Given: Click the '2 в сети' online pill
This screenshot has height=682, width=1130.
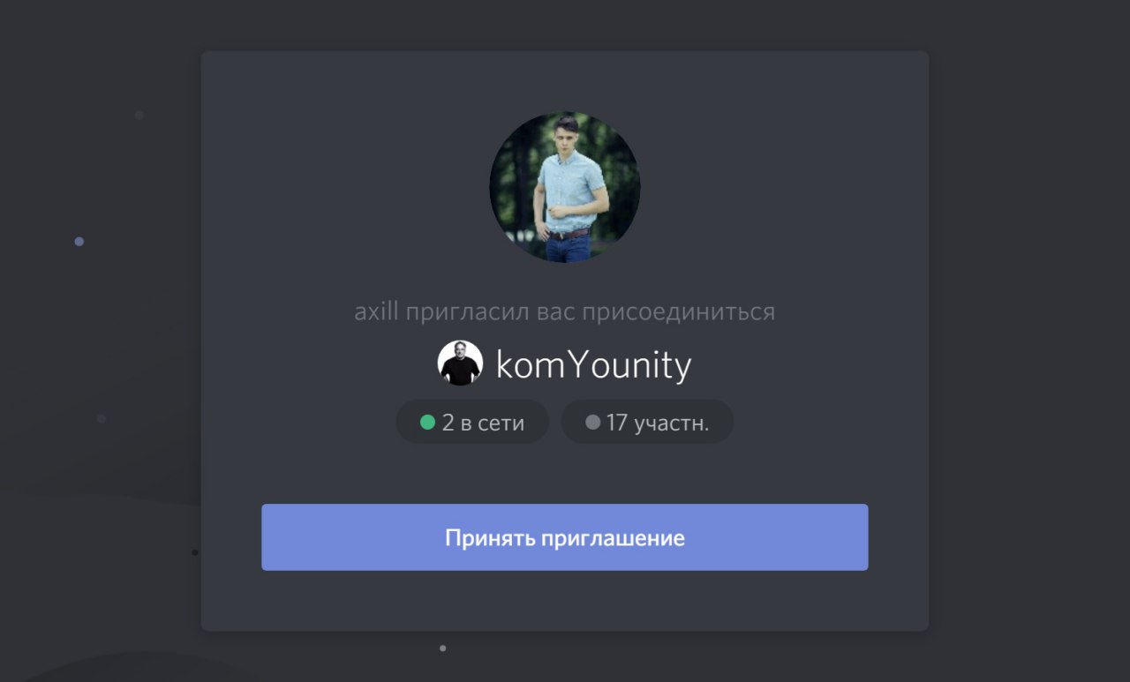Looking at the screenshot, I should [472, 422].
